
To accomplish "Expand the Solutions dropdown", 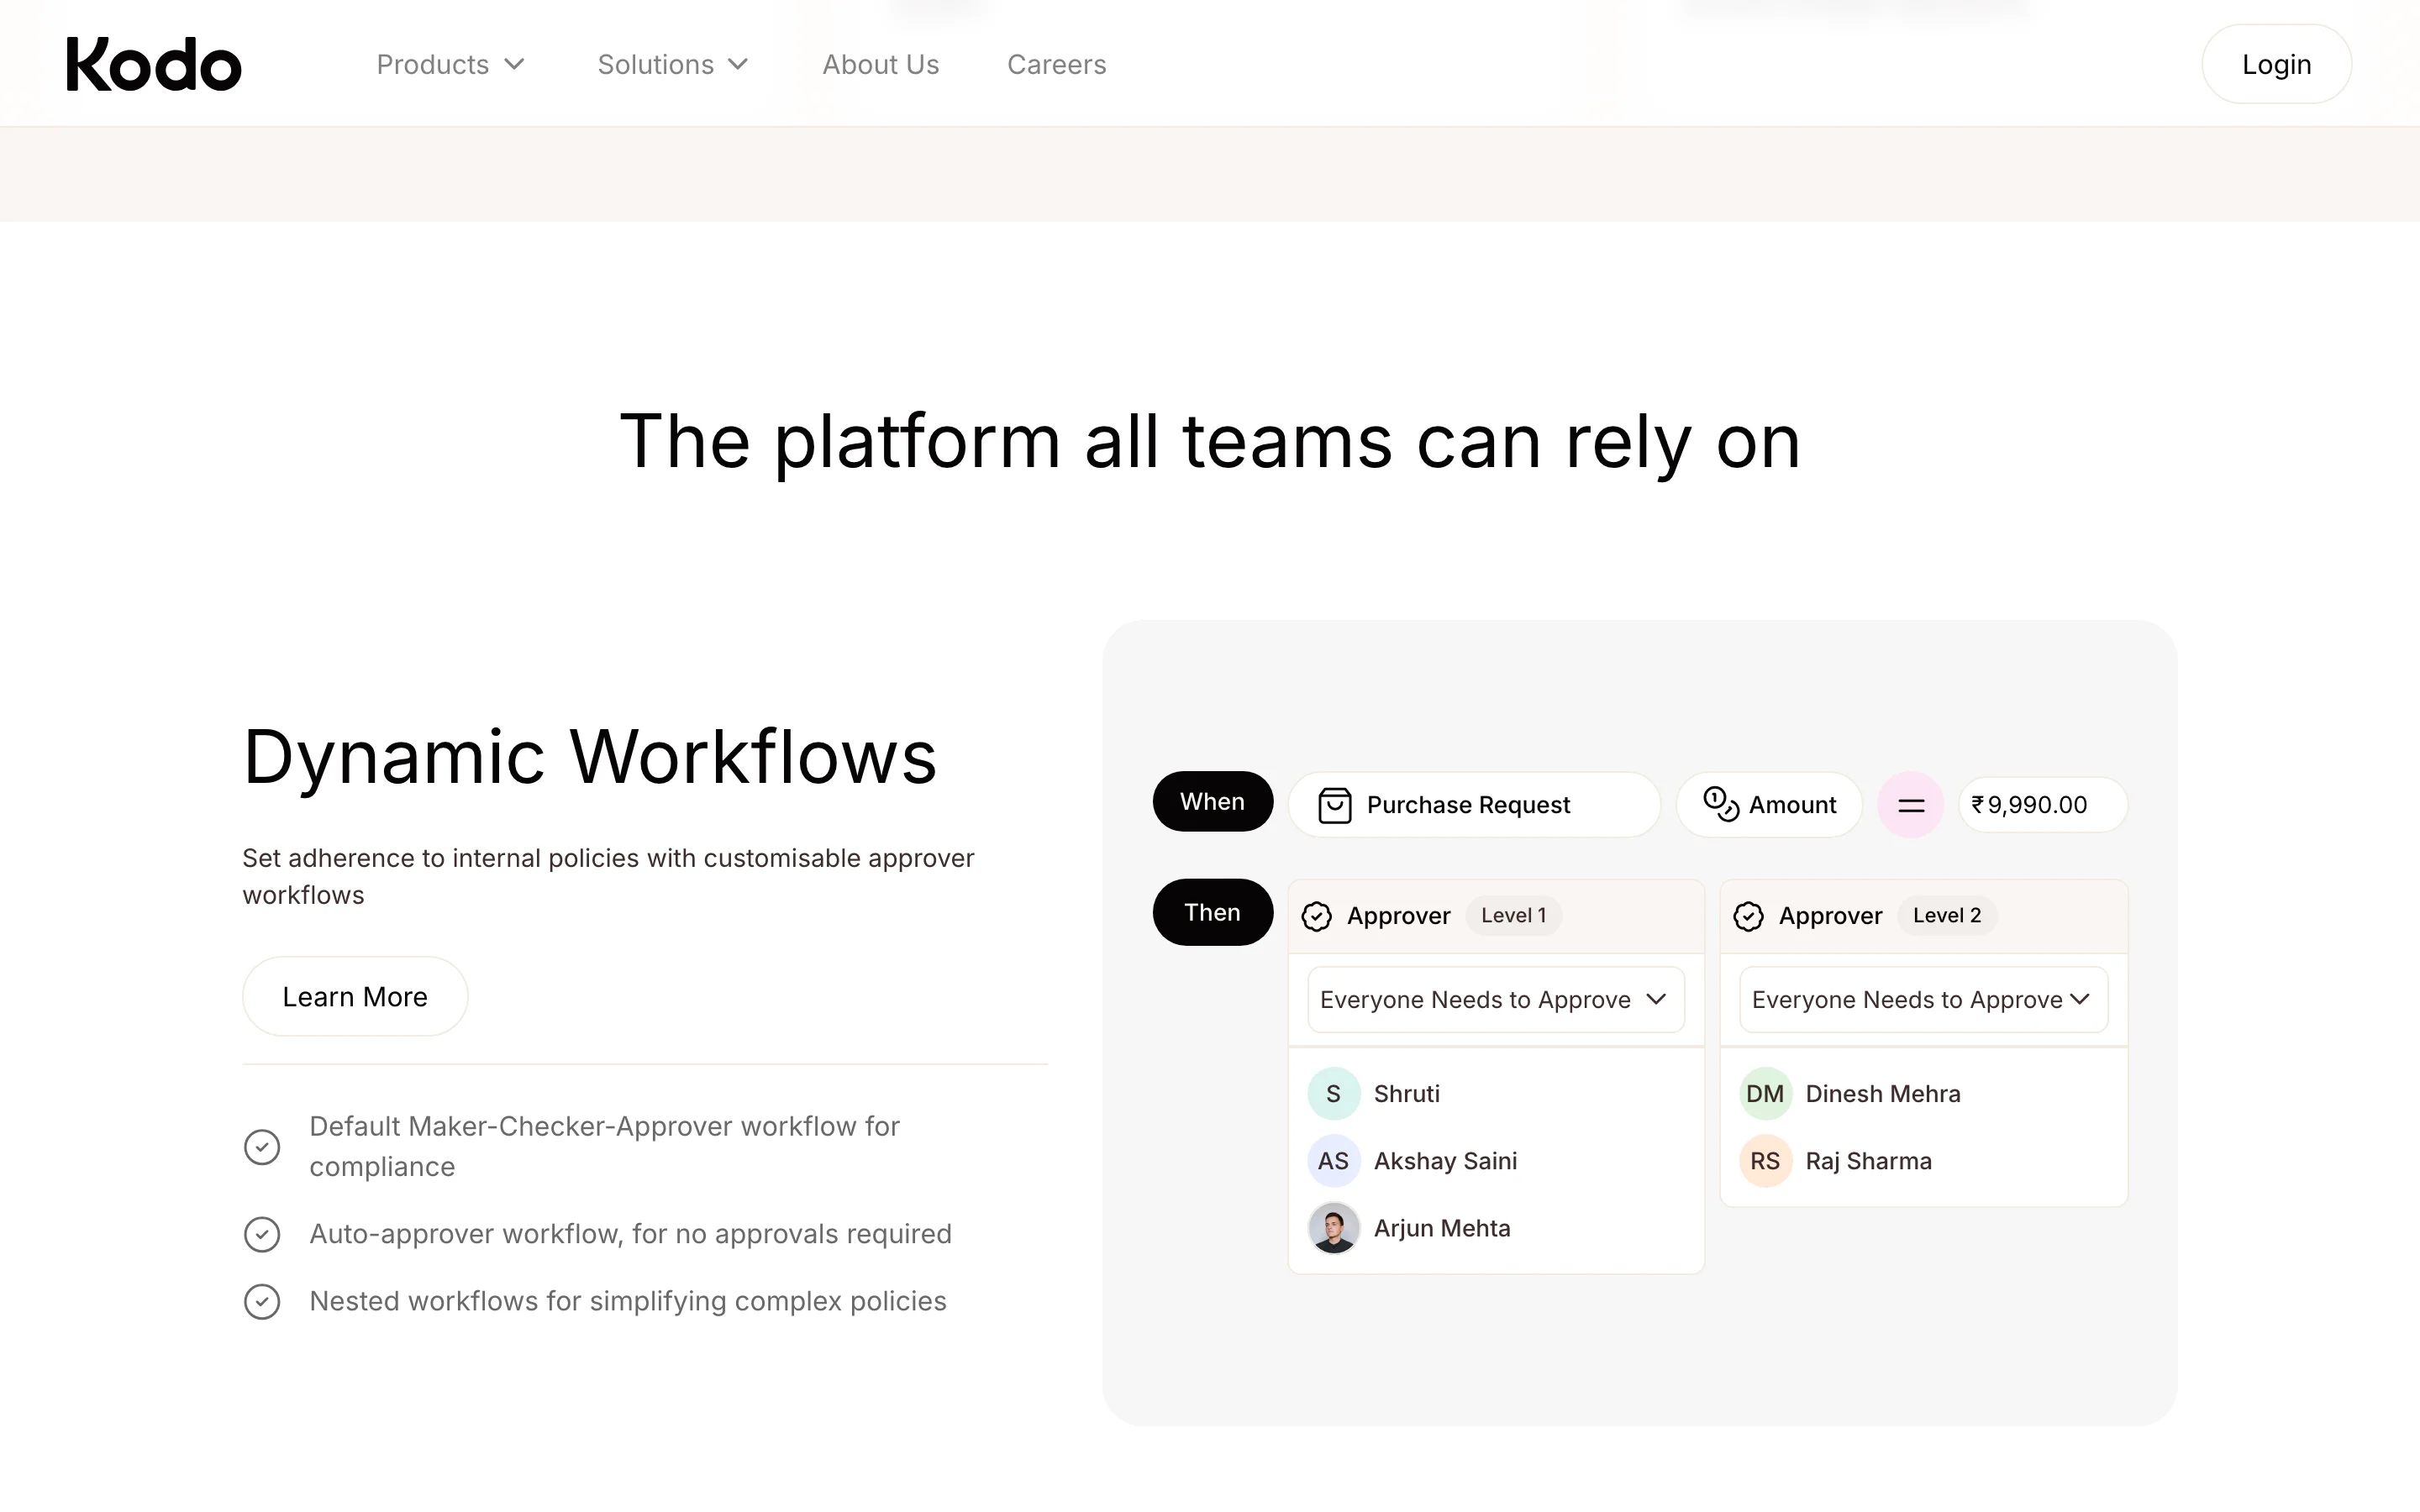I will pyautogui.click(x=673, y=65).
